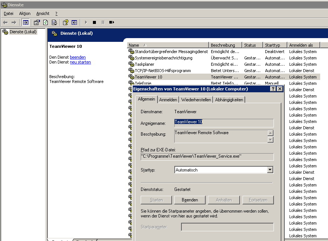Close the Eigenschaften von TeamViewer 10 dialog
The width and height of the screenshot is (328, 241).
[x=280, y=89]
